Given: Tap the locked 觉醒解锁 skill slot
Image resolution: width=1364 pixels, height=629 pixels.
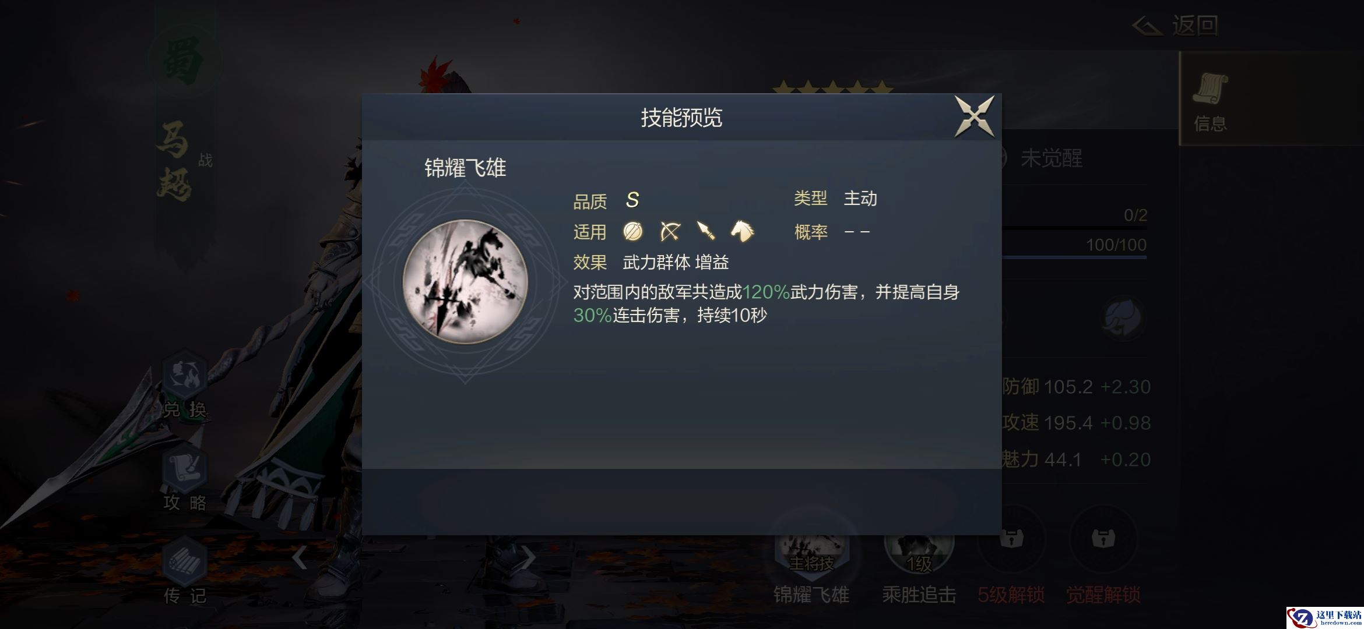Looking at the screenshot, I should [1103, 560].
